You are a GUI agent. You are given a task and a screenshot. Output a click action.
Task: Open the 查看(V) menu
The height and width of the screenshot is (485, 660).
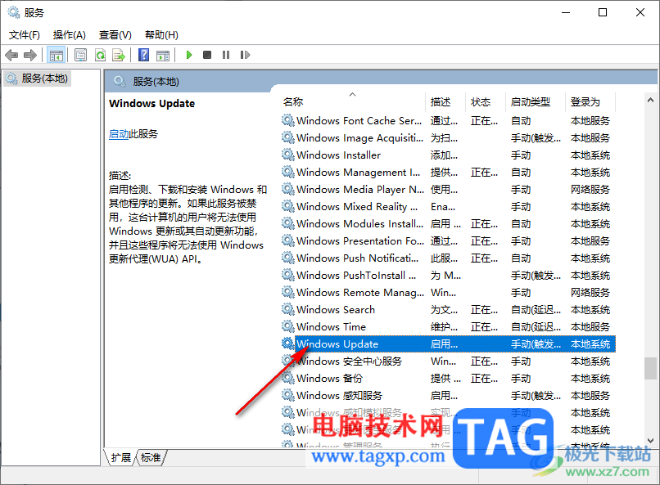click(115, 35)
